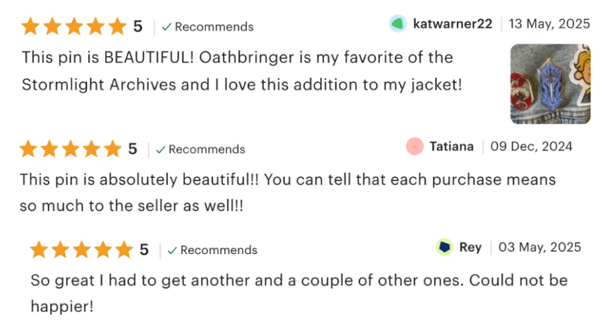The height and width of the screenshot is (335, 603).
Task: Open Rey's reviewer profile
Action: coord(470,247)
